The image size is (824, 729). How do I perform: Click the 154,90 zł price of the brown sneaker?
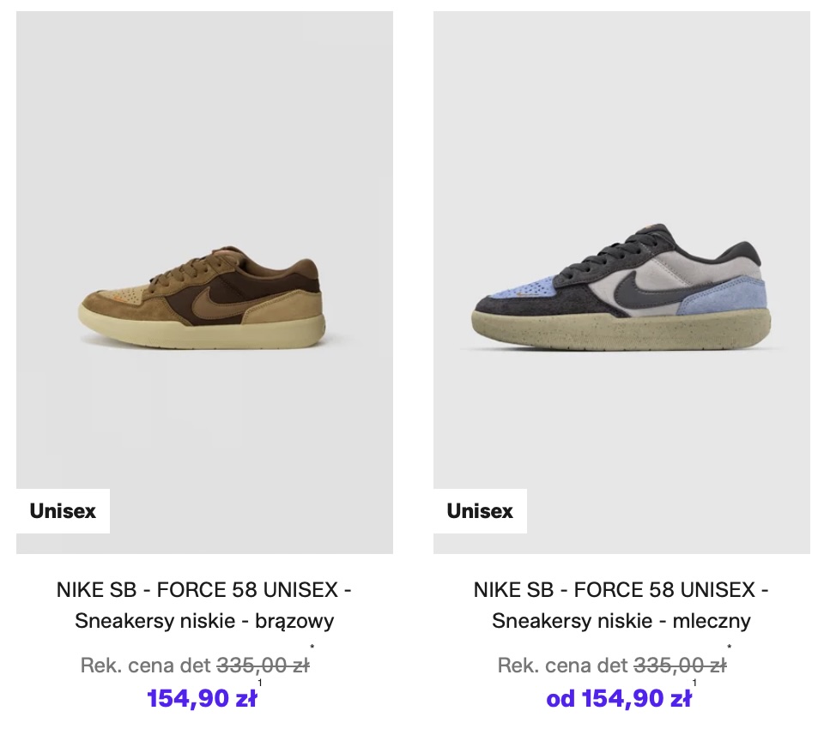click(x=202, y=698)
